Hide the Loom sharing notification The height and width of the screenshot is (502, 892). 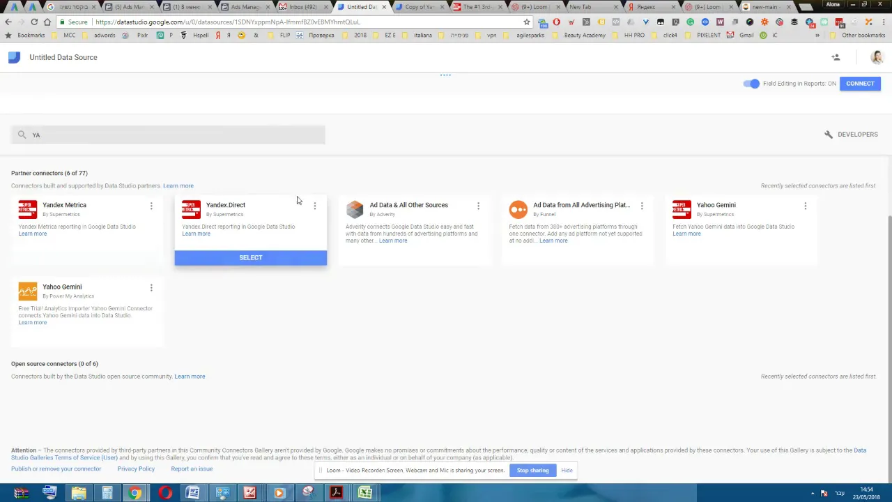pos(567,471)
